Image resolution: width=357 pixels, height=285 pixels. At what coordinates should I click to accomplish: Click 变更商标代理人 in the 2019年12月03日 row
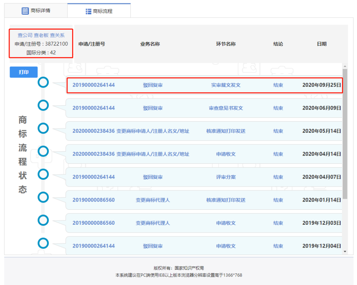click(x=152, y=223)
